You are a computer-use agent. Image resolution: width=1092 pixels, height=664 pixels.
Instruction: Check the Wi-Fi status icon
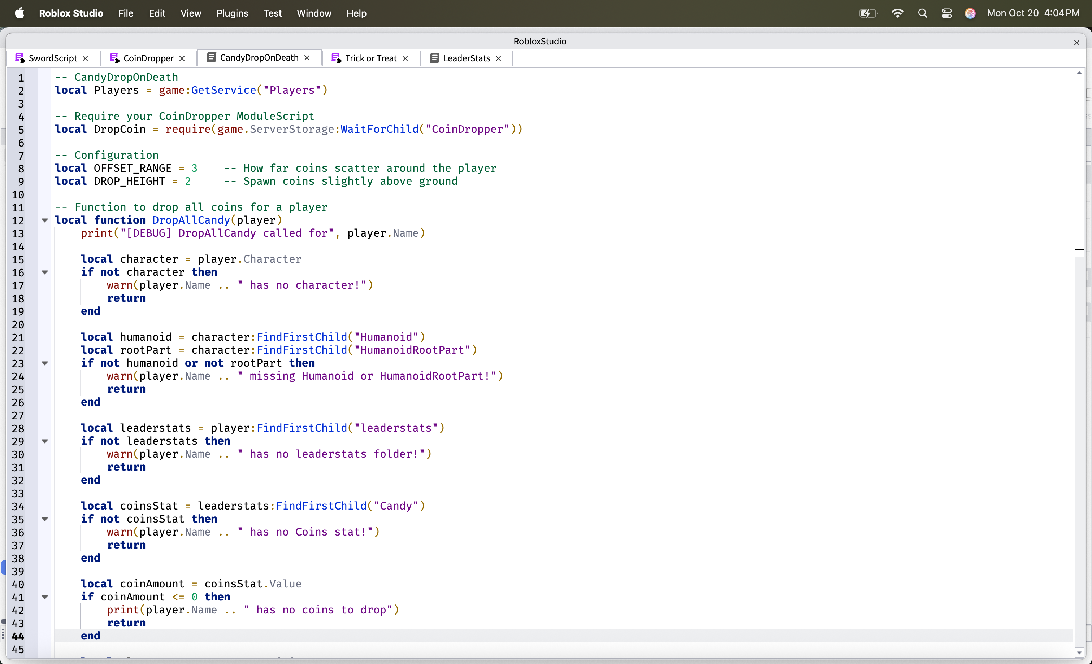897,13
